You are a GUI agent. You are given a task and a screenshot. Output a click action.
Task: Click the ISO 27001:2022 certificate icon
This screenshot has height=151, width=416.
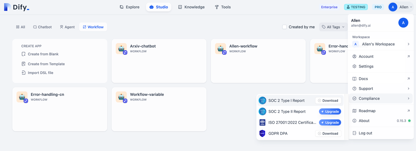click(x=262, y=122)
